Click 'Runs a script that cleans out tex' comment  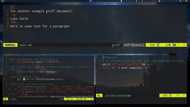pyautogui.click(x=50, y=68)
